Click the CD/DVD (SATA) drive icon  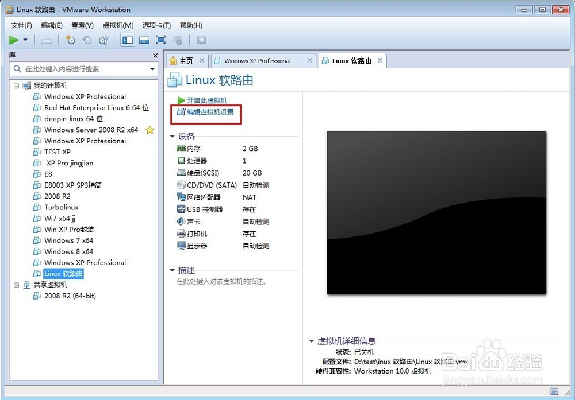[181, 185]
